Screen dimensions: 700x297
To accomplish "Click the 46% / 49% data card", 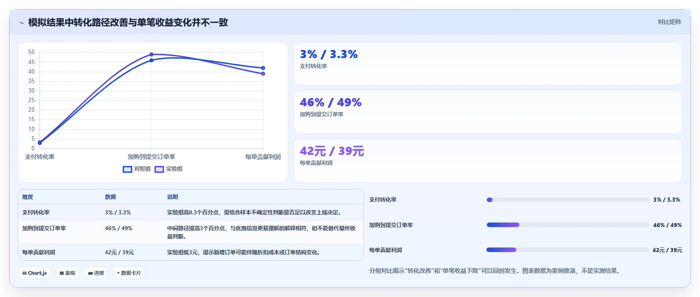I will [488, 112].
